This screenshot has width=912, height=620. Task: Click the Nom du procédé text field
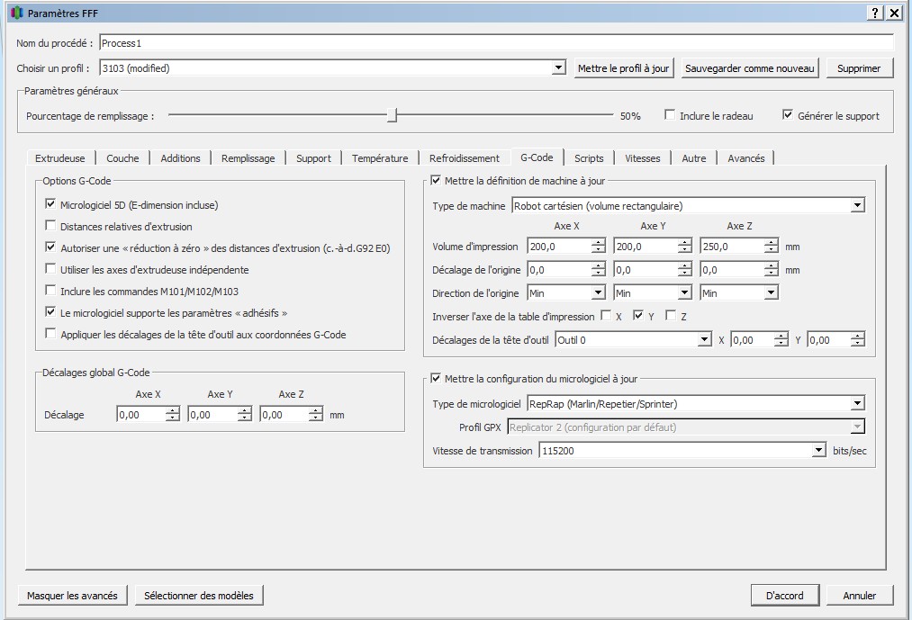pyautogui.click(x=495, y=42)
